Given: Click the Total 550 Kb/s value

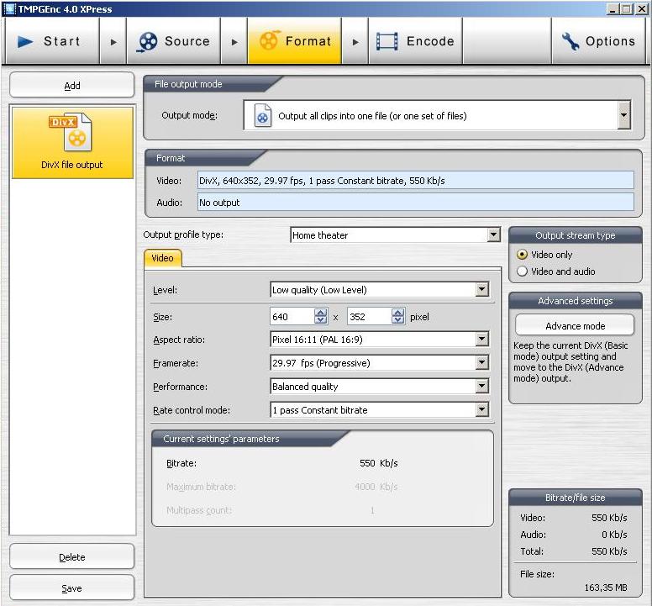Looking at the screenshot, I should [x=609, y=551].
